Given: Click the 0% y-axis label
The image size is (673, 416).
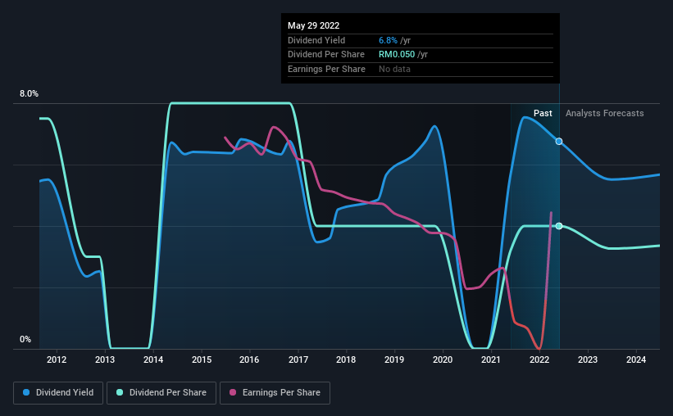Looking at the screenshot, I should tap(25, 339).
